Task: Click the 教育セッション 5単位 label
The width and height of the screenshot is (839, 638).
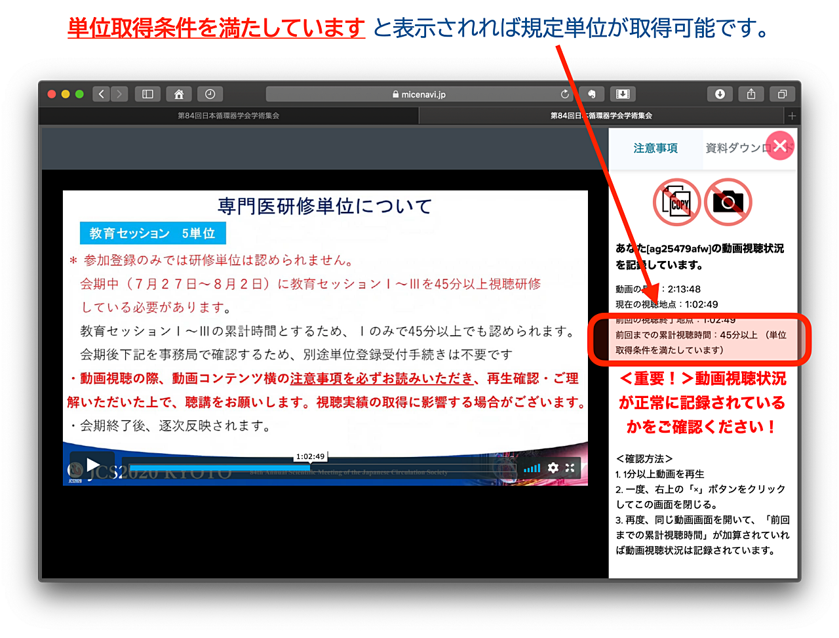Action: point(153,233)
